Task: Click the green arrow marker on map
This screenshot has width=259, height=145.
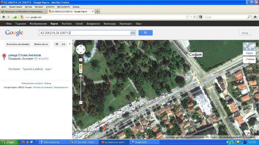Action: [136, 99]
